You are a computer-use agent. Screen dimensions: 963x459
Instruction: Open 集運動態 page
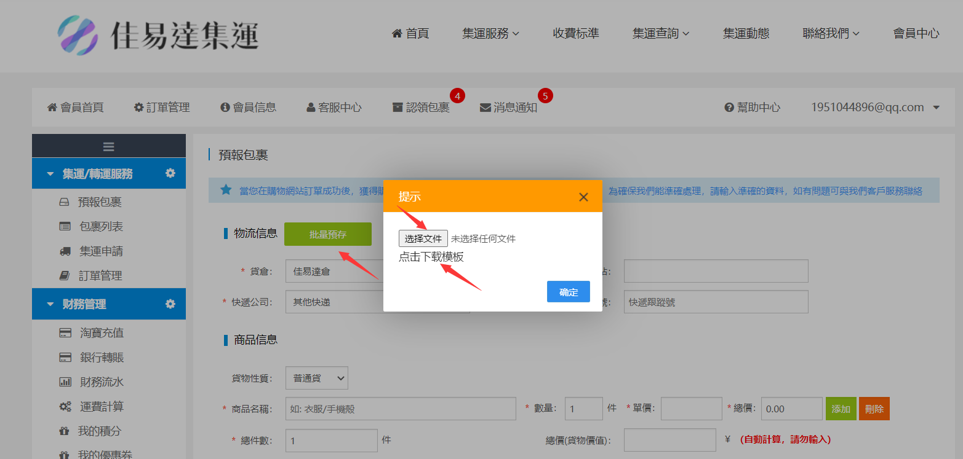[746, 34]
